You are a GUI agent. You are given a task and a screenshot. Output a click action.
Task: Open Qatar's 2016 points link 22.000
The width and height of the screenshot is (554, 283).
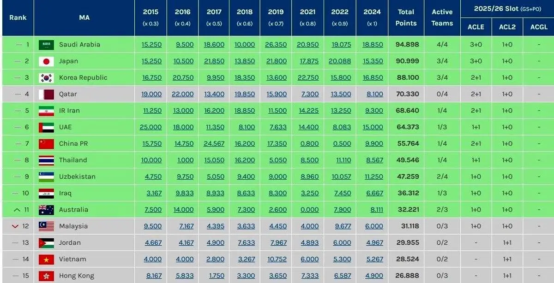point(182,94)
